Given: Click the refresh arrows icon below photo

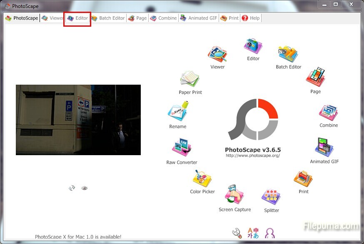Looking at the screenshot, I should (72, 188).
